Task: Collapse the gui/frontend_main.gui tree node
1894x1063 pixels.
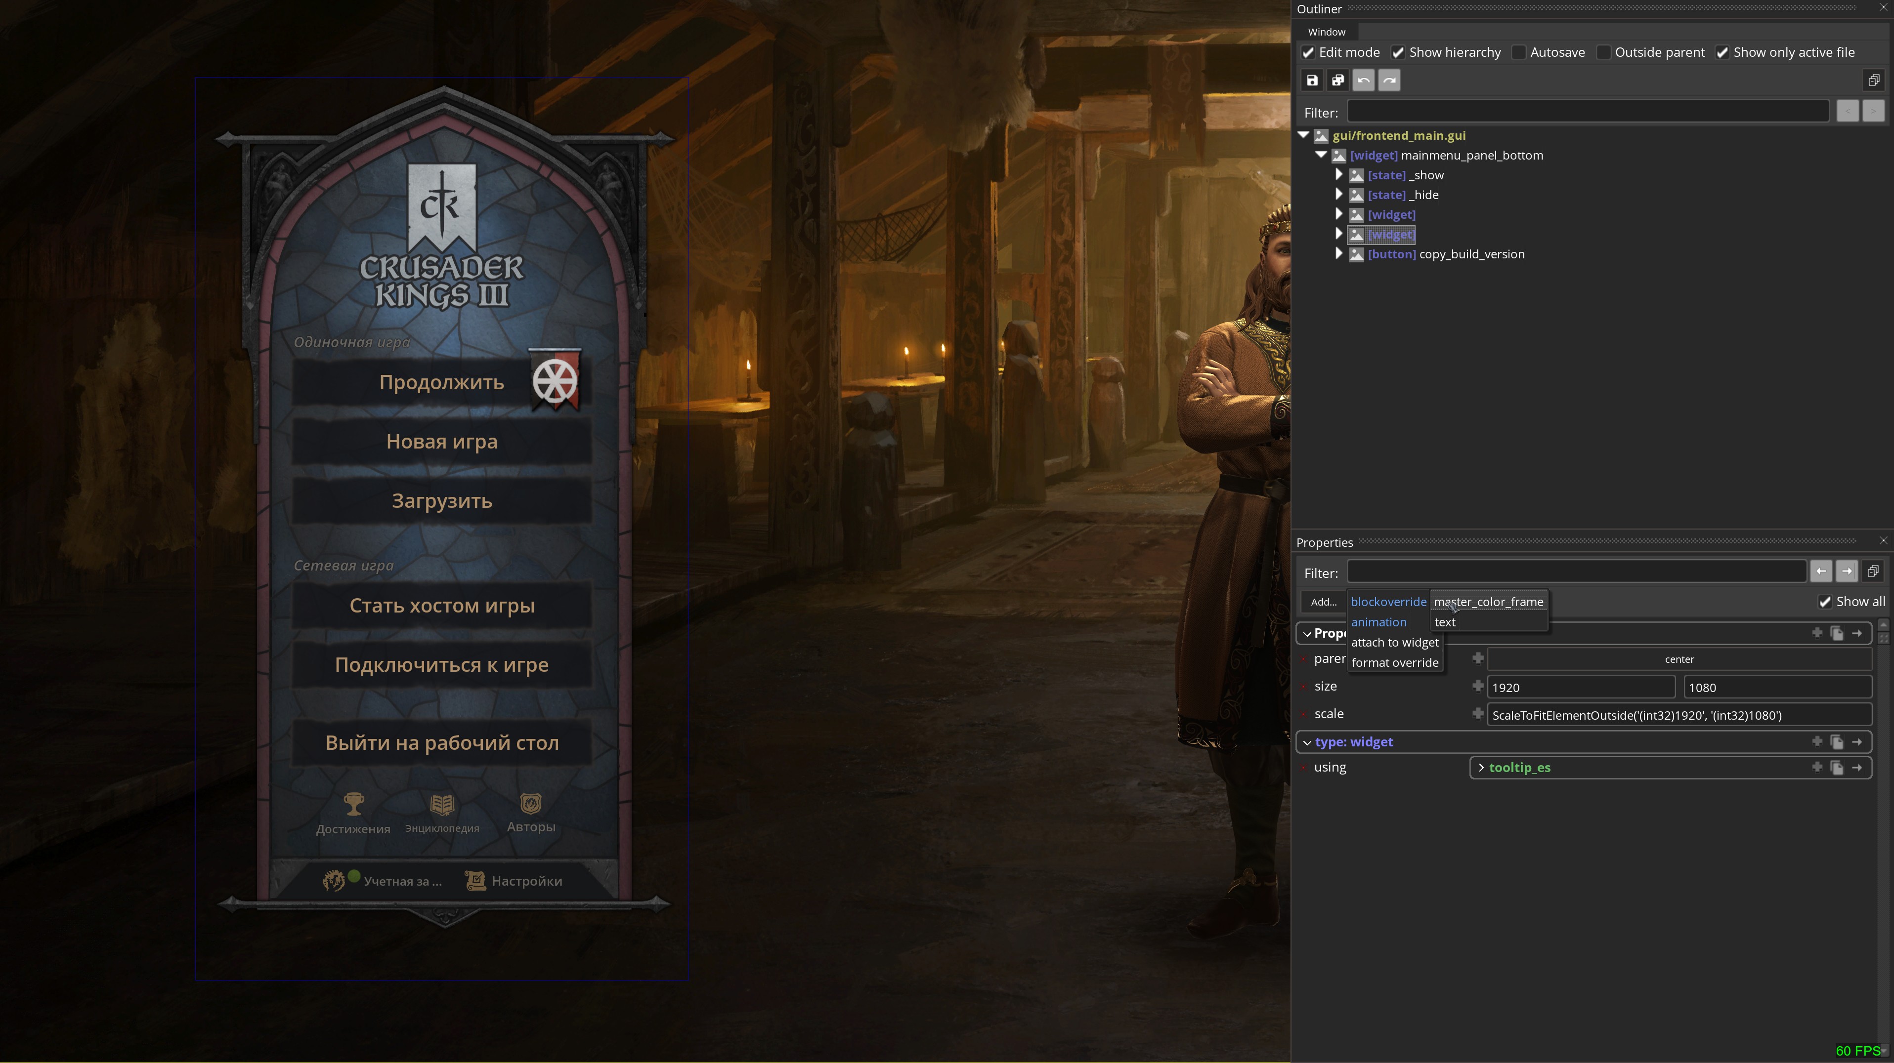Action: pos(1303,135)
